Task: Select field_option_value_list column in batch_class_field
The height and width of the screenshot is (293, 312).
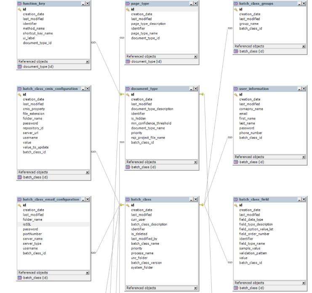Action: point(256,229)
